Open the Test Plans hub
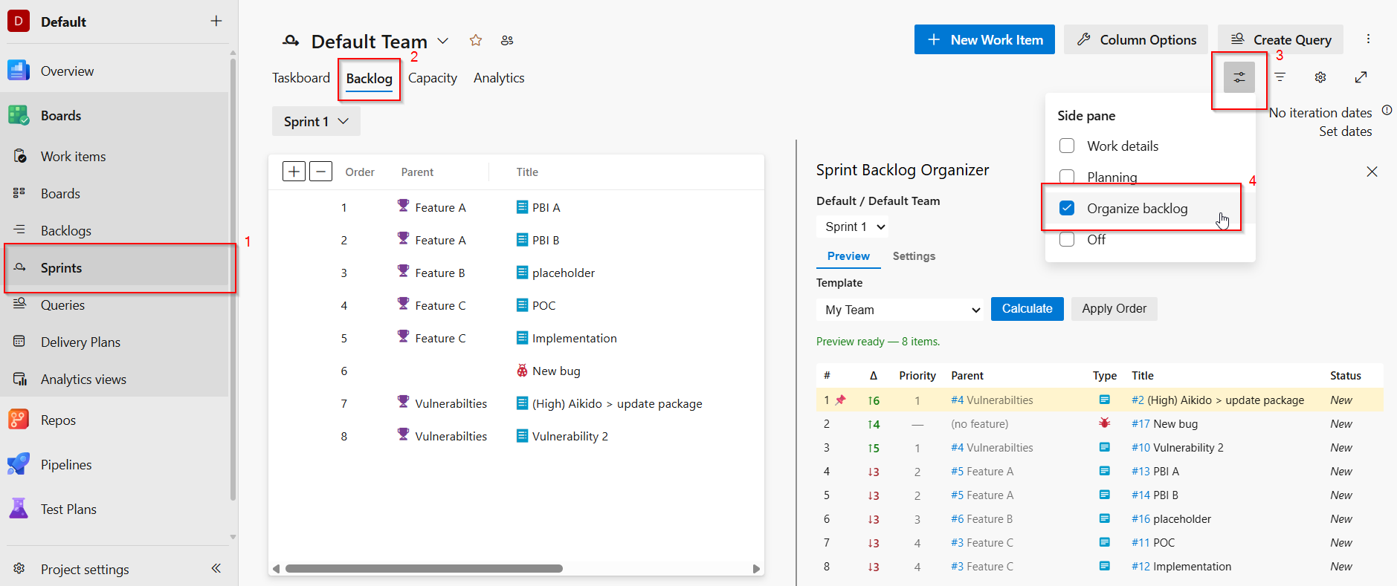This screenshot has height=586, width=1397. pos(68,509)
